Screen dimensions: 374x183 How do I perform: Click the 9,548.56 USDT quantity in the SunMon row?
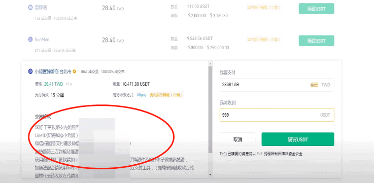tap(200, 39)
